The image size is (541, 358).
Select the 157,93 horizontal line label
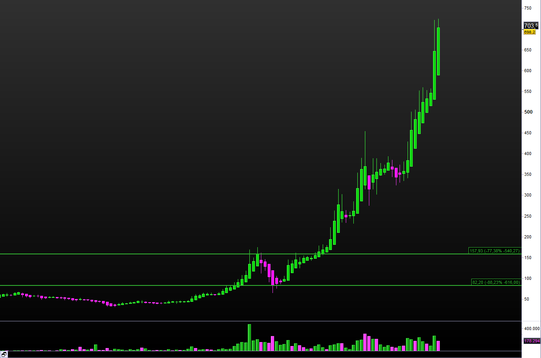coord(494,251)
